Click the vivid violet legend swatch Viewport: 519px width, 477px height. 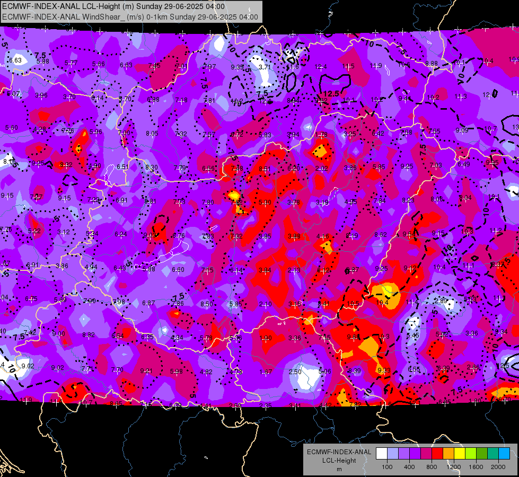point(415,454)
